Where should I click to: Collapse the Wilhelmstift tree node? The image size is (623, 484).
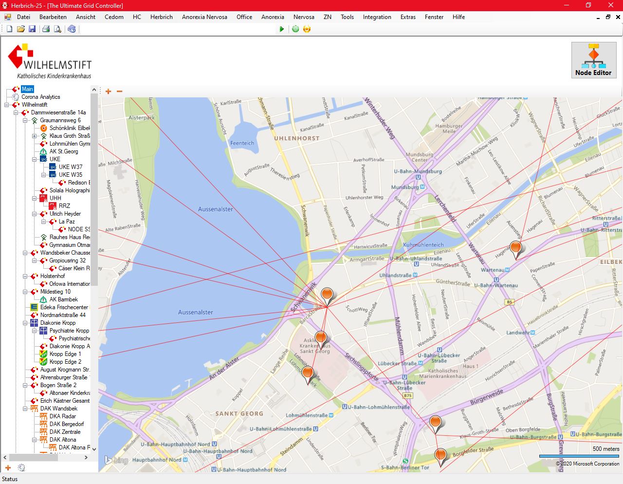[x=6, y=105]
